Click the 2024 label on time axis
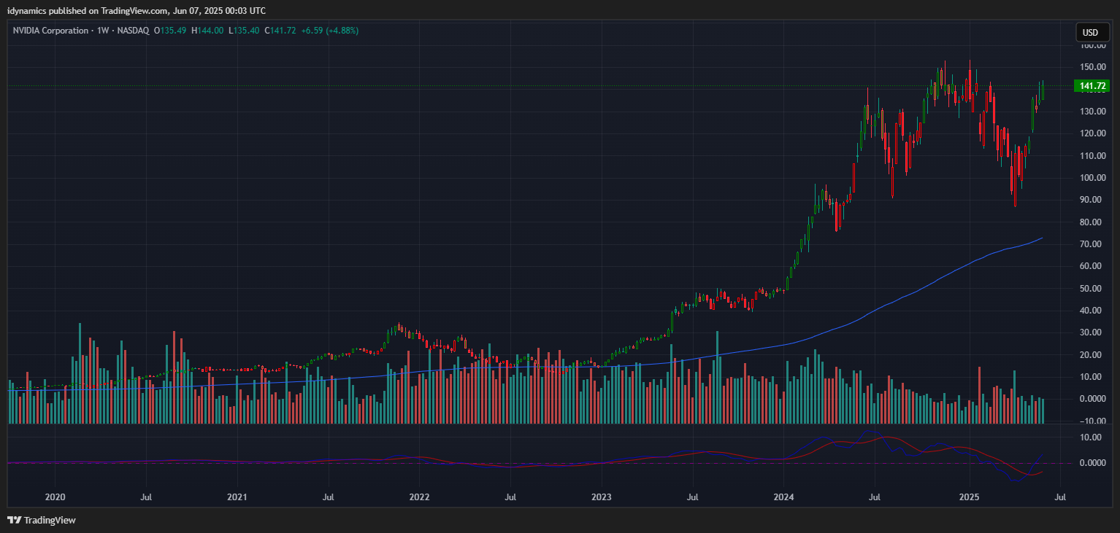 [x=783, y=497]
